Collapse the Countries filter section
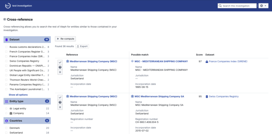The image size is (272, 134). tap(27, 121)
